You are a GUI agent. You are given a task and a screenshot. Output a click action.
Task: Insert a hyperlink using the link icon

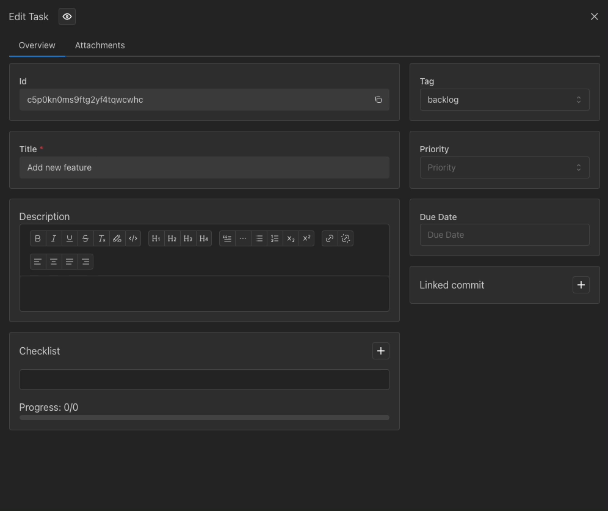[x=330, y=238]
